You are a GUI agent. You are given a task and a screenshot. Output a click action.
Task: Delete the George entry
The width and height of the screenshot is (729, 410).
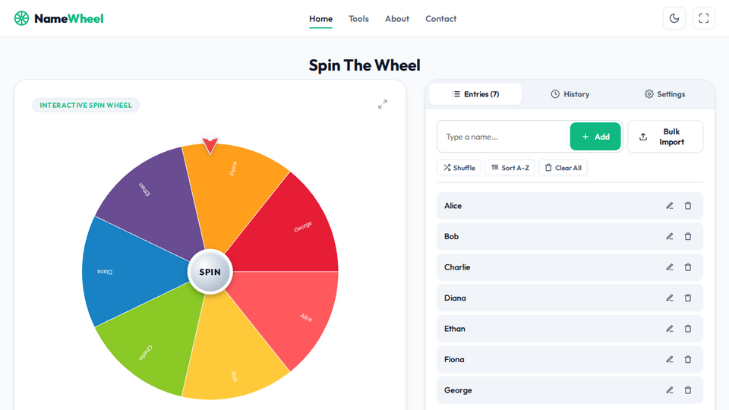pyautogui.click(x=688, y=390)
